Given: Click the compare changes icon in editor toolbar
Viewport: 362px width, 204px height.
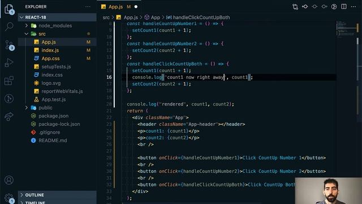Looking at the screenshot, I should pyautogui.click(x=295, y=7).
